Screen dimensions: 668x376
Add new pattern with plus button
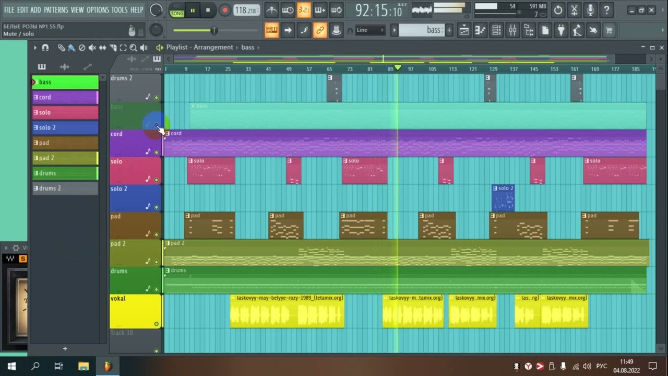tap(449, 30)
